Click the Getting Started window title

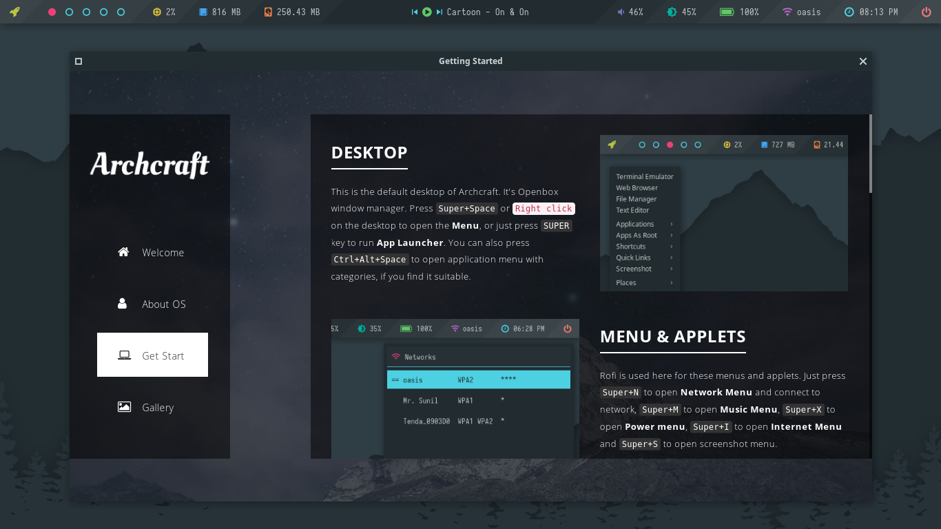point(470,61)
